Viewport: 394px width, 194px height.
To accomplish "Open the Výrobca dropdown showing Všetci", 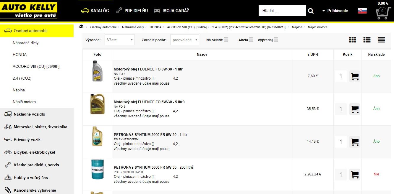I will pyautogui.click(x=120, y=40).
